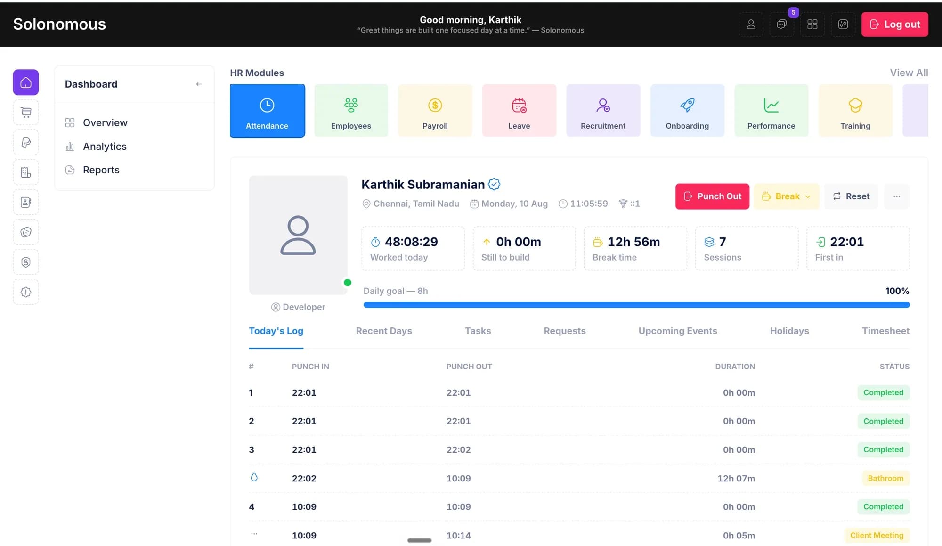Image resolution: width=942 pixels, height=546 pixels.
Task: Open the Attendance module
Action: coord(267,111)
